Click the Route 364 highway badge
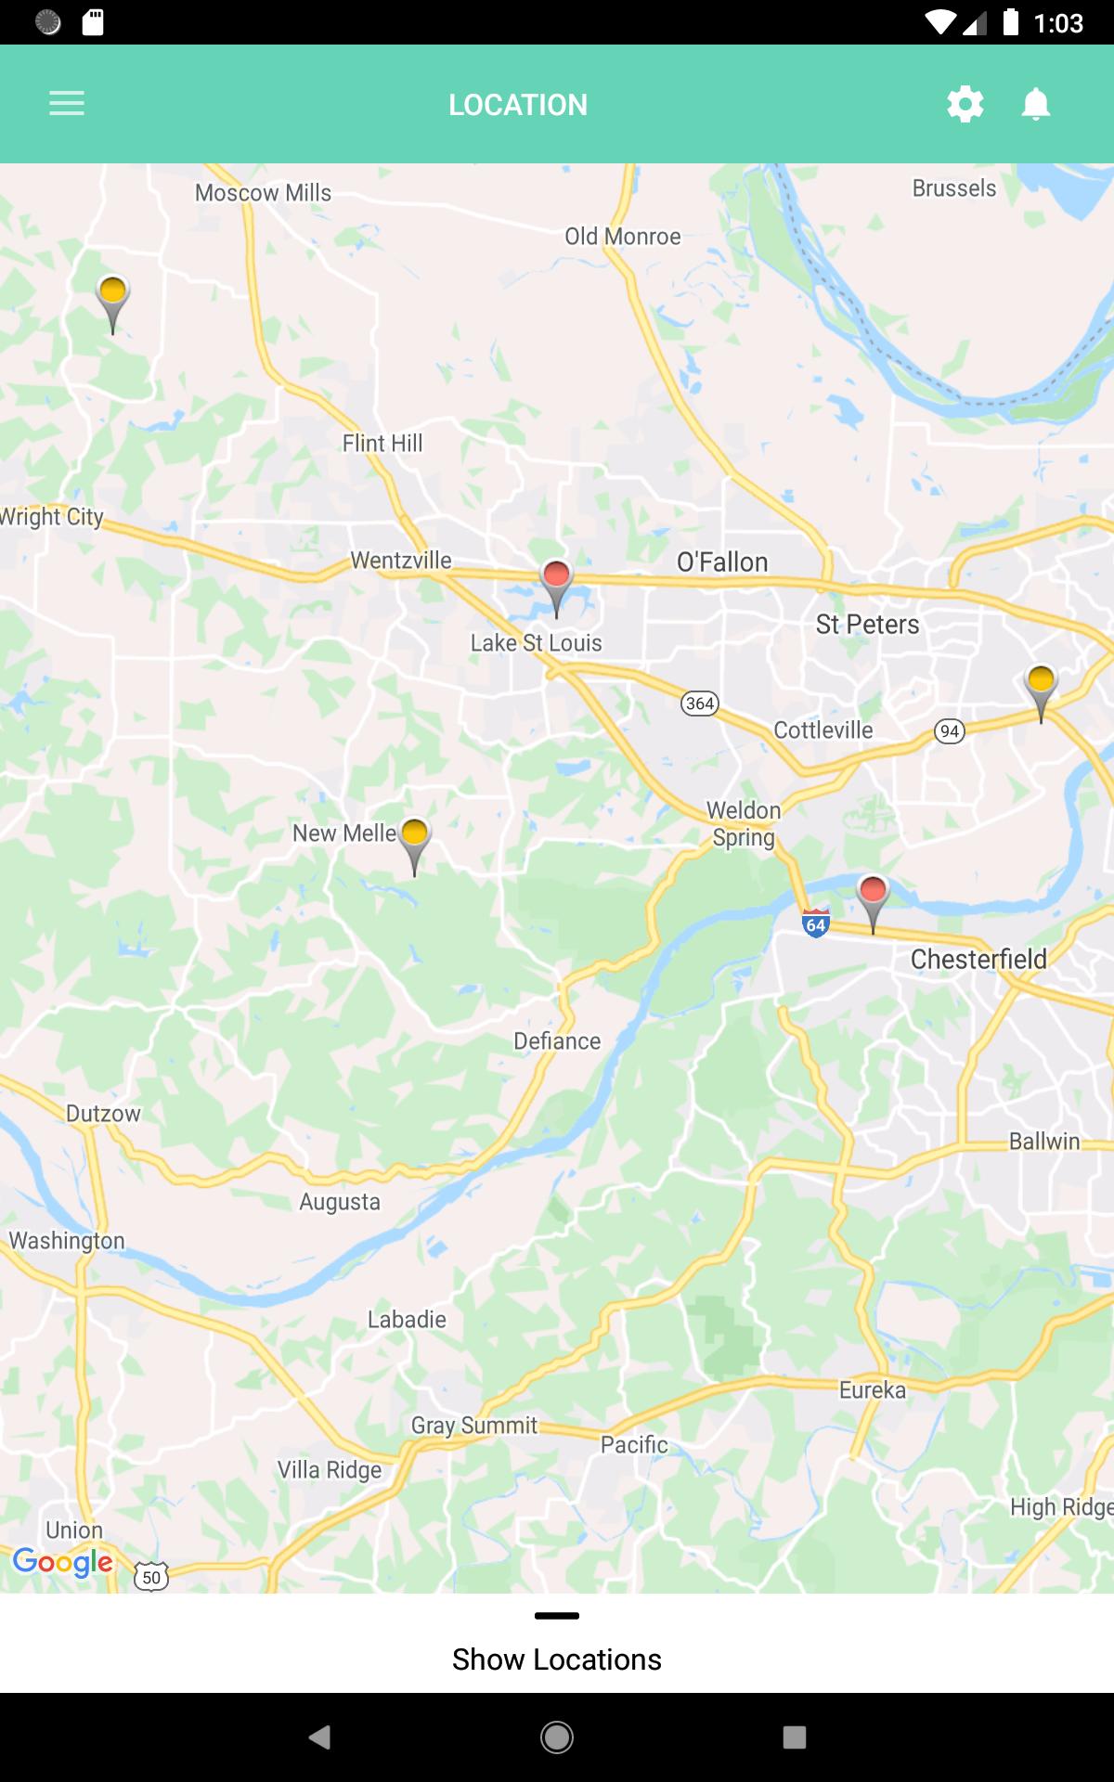Image resolution: width=1114 pixels, height=1782 pixels. (x=700, y=703)
